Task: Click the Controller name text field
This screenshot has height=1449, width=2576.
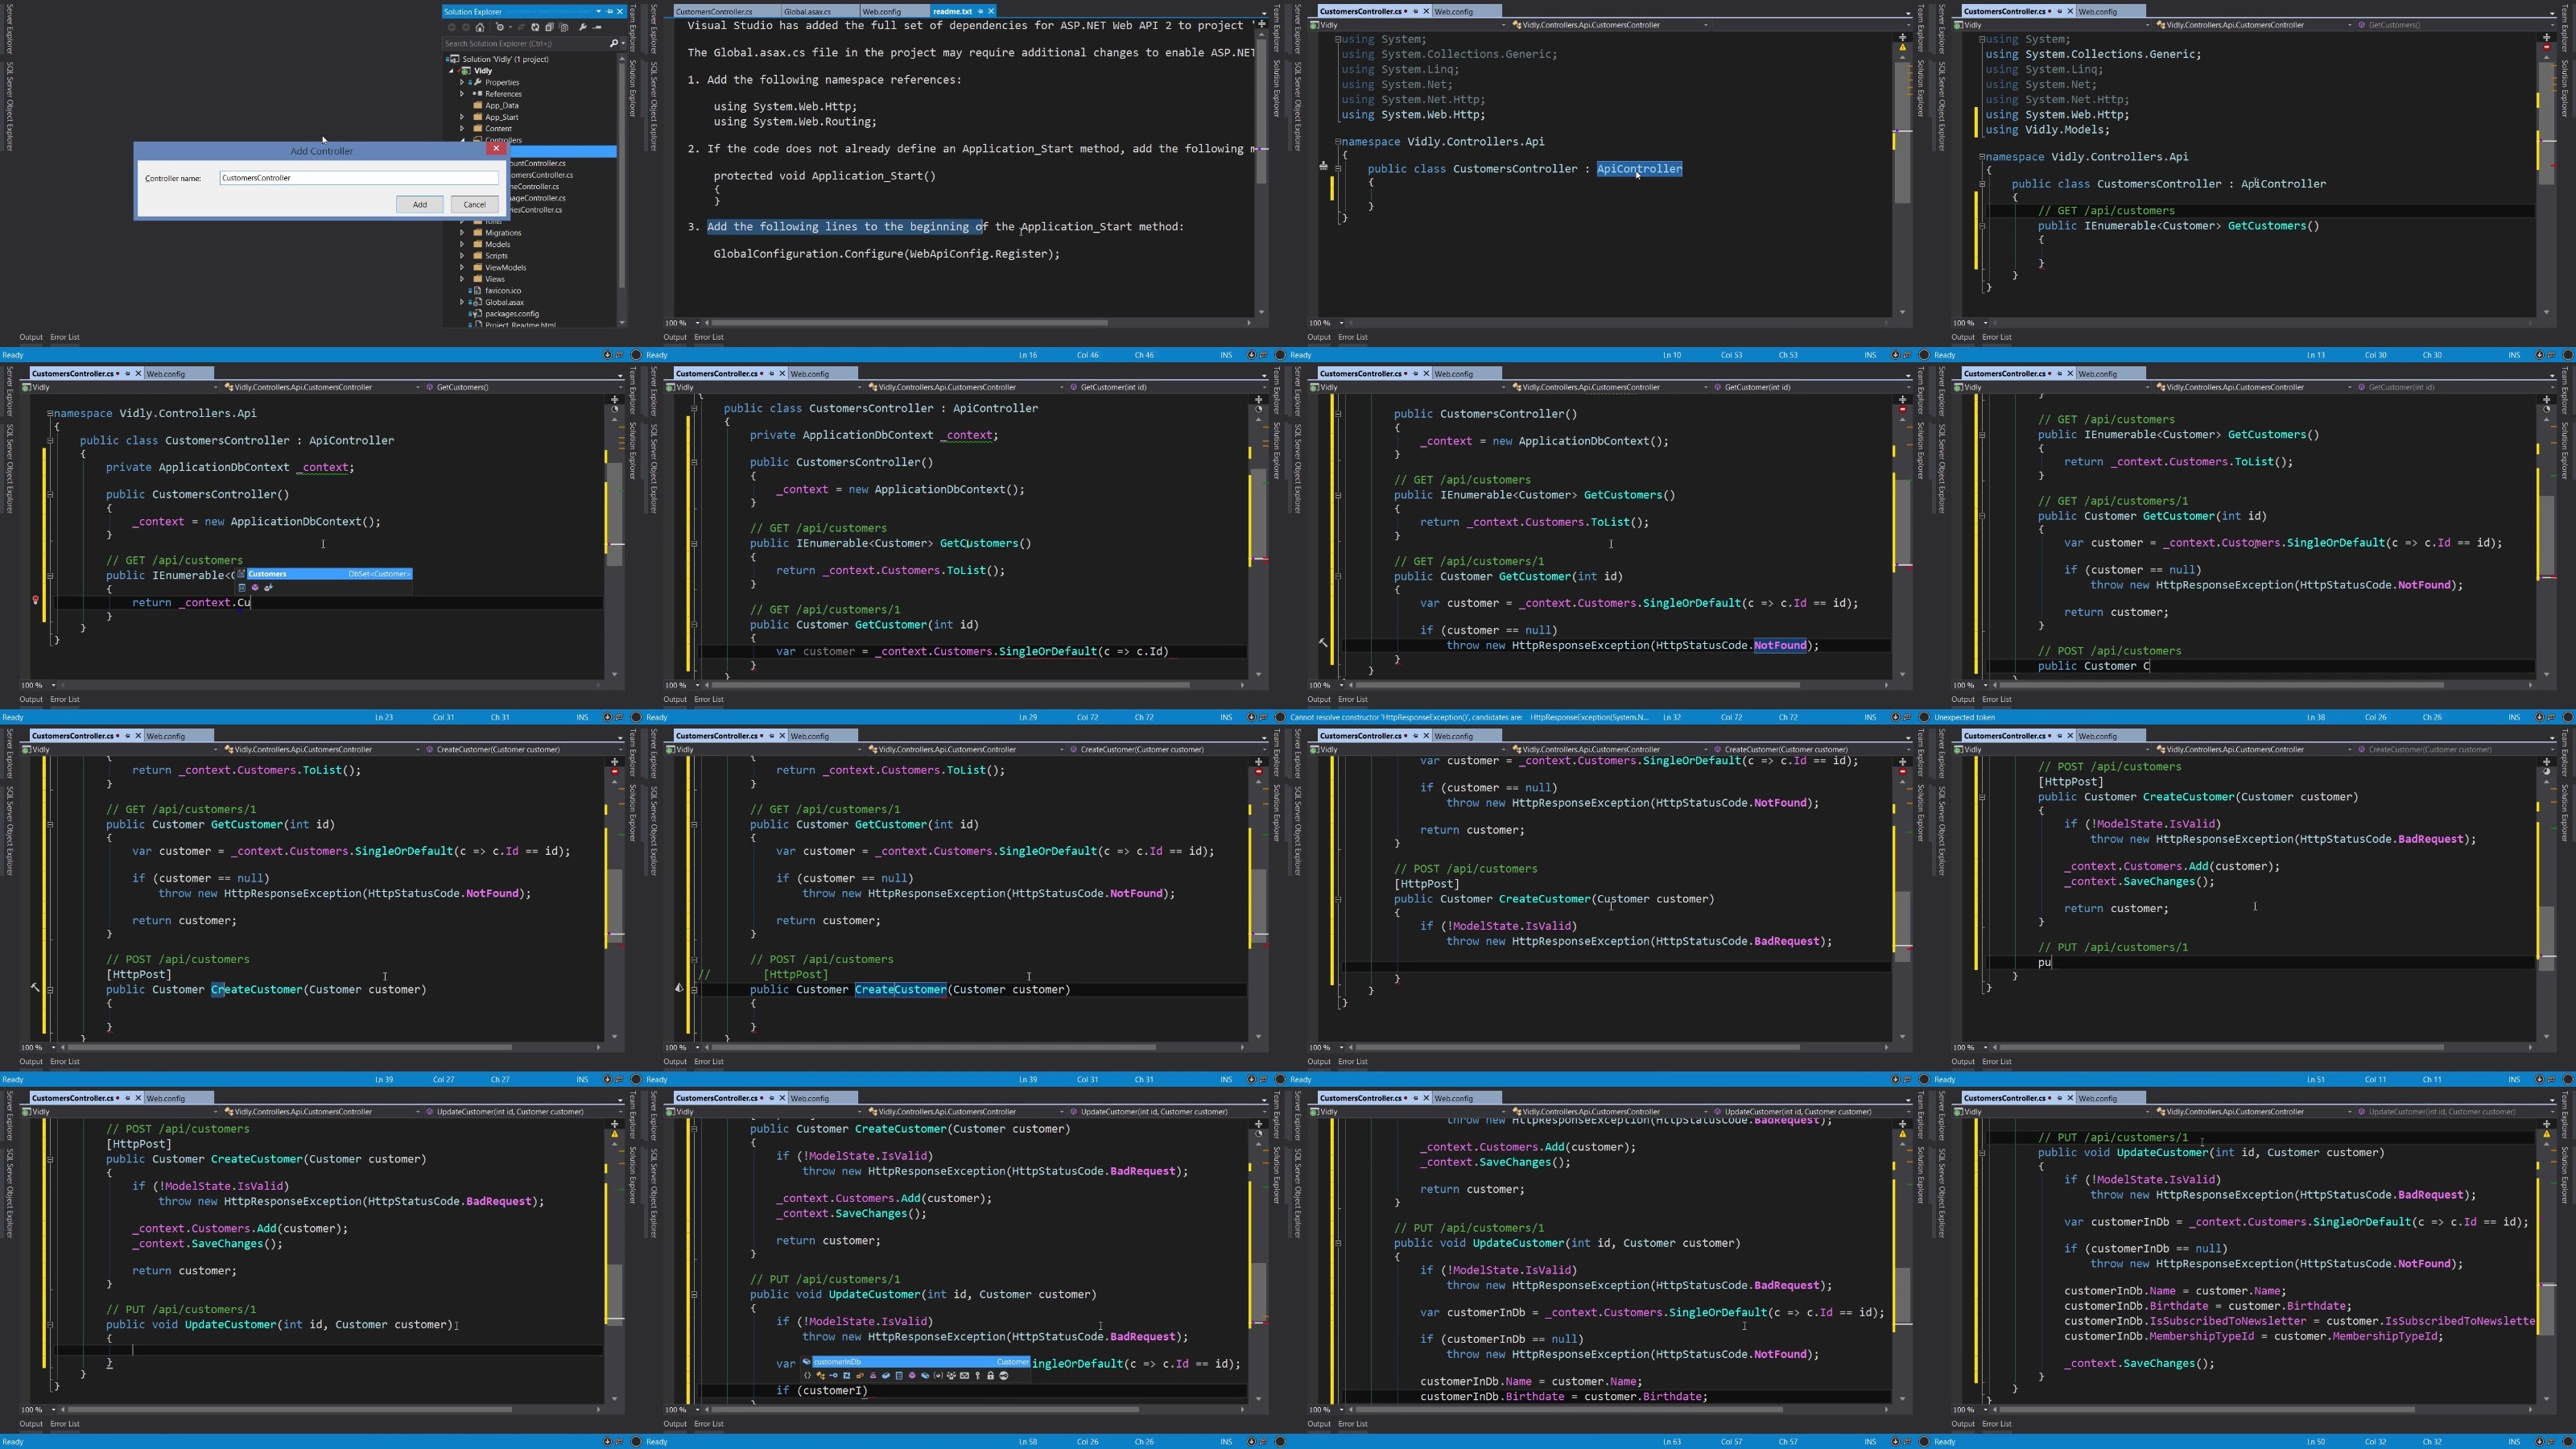Action: (x=358, y=178)
